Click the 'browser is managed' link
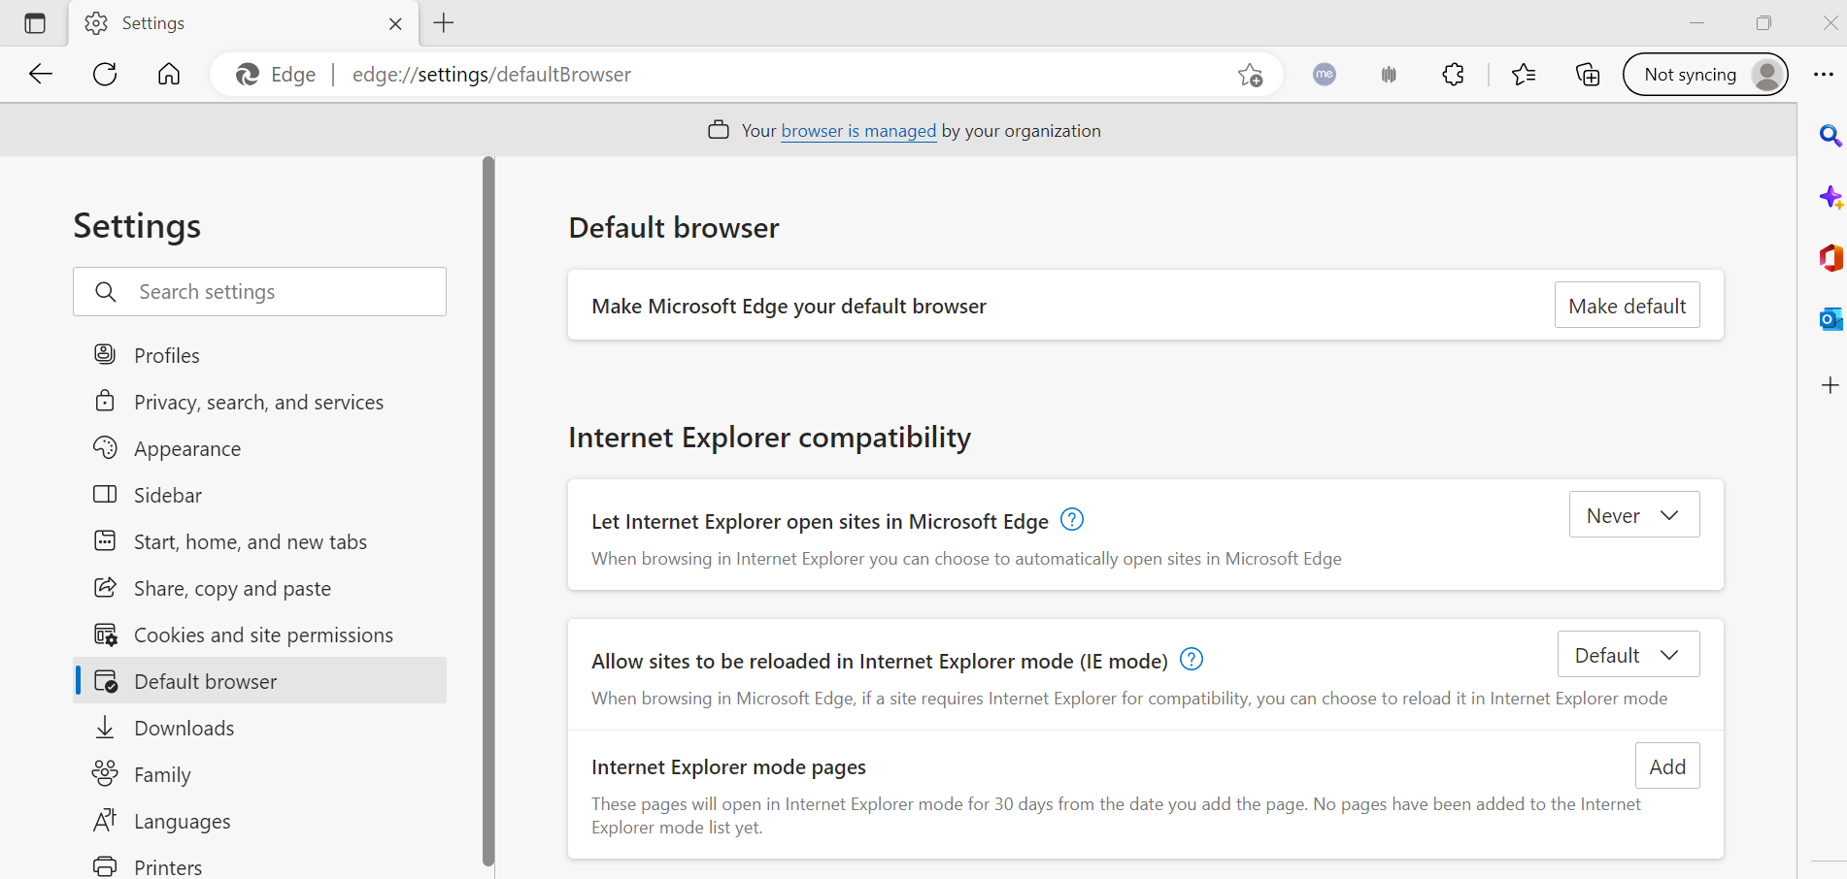 (x=858, y=131)
